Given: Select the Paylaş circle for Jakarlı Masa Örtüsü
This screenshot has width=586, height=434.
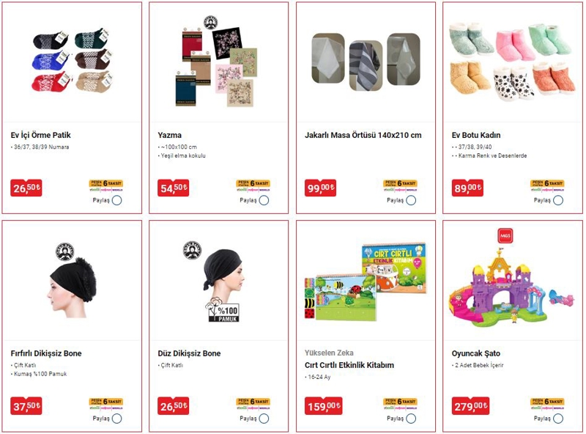Looking at the screenshot, I should tap(411, 200).
